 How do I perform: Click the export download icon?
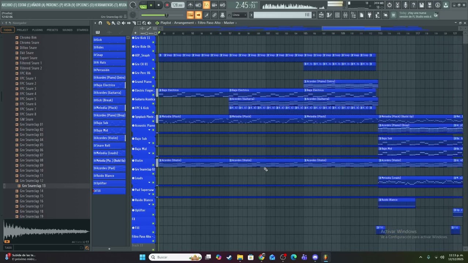[x=446, y=5]
